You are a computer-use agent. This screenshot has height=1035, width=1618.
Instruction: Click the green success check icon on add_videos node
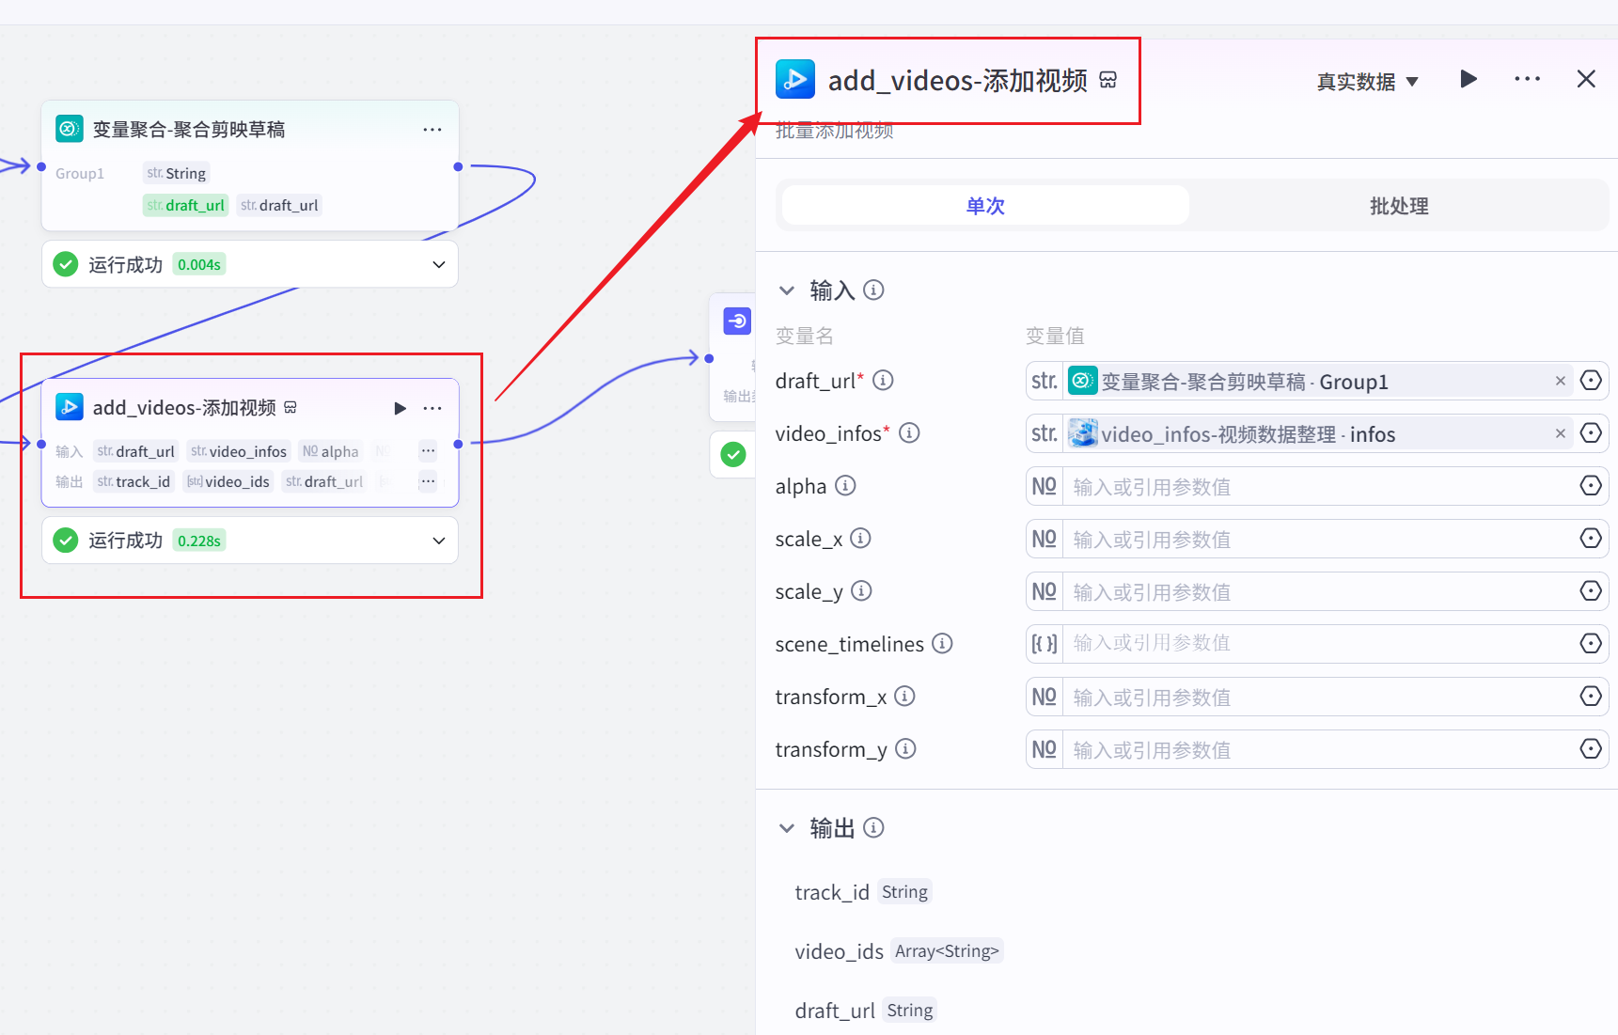click(x=65, y=540)
